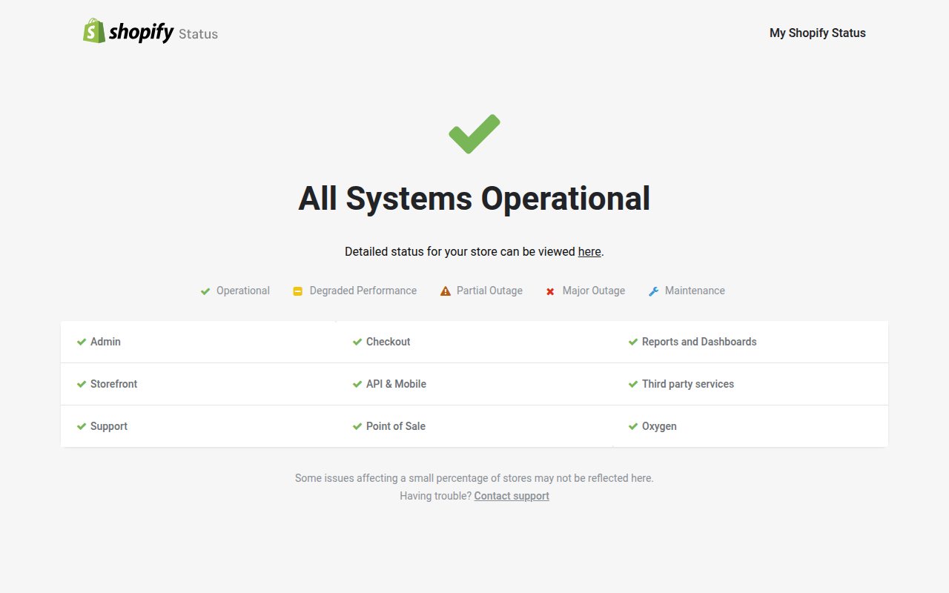Select the Oxygen service label
Image resolution: width=949 pixels, height=593 pixels.
click(x=659, y=426)
